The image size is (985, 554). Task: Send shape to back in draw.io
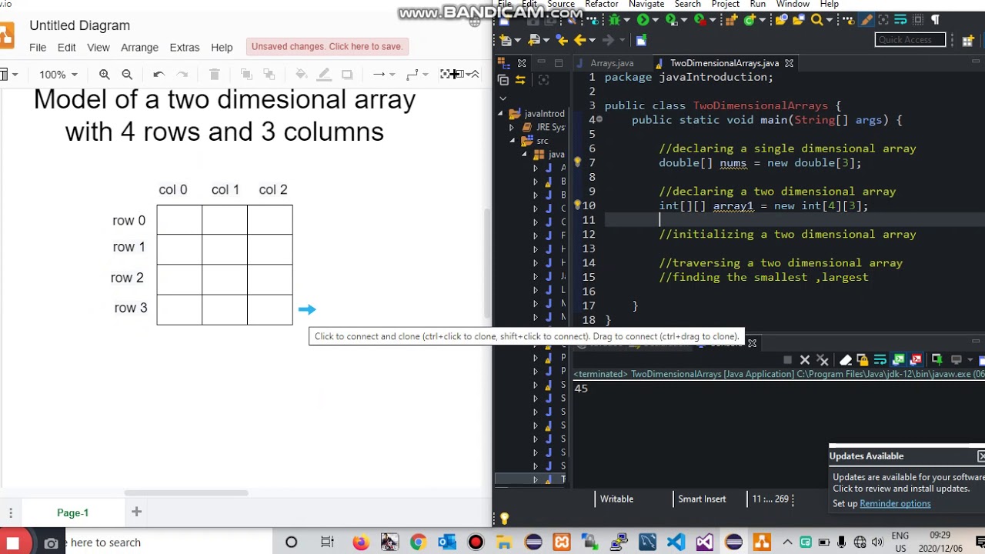click(269, 75)
